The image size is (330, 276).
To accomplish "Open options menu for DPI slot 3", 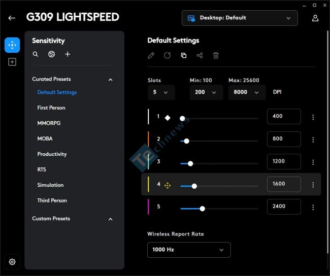I will pyautogui.click(x=313, y=162).
